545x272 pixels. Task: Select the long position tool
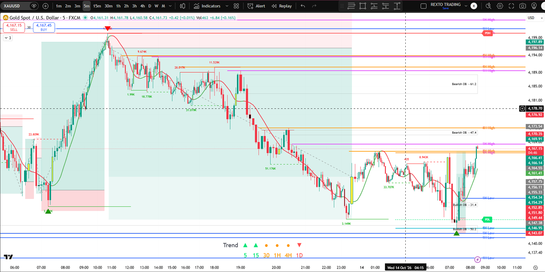(374, 6)
